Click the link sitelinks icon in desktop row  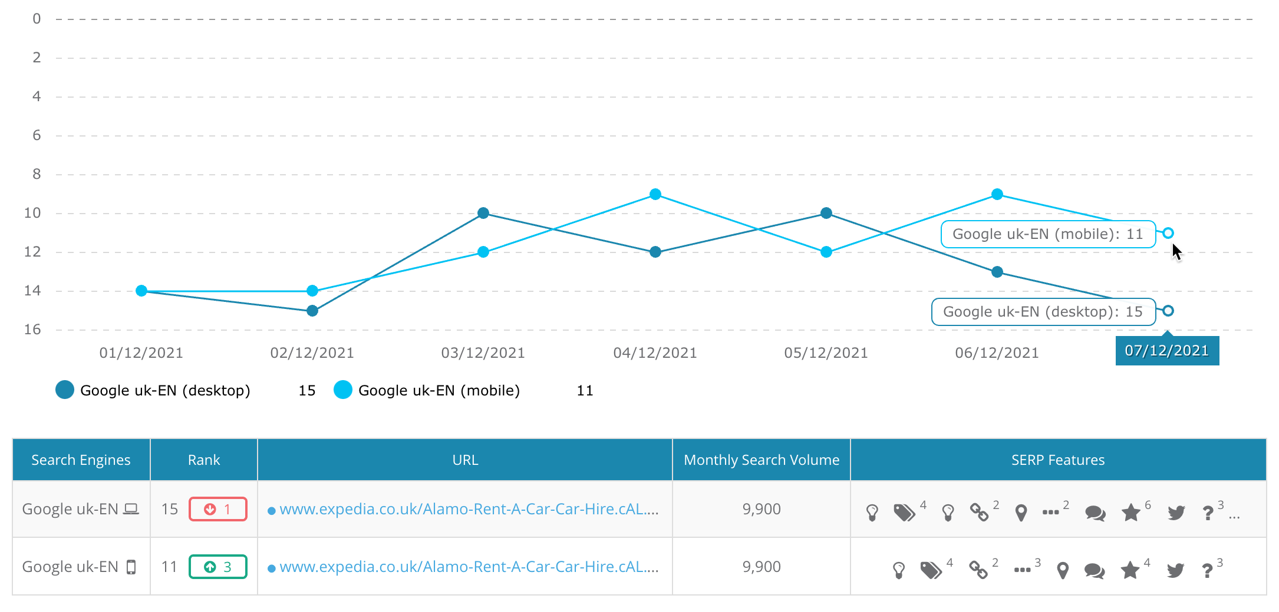980,512
